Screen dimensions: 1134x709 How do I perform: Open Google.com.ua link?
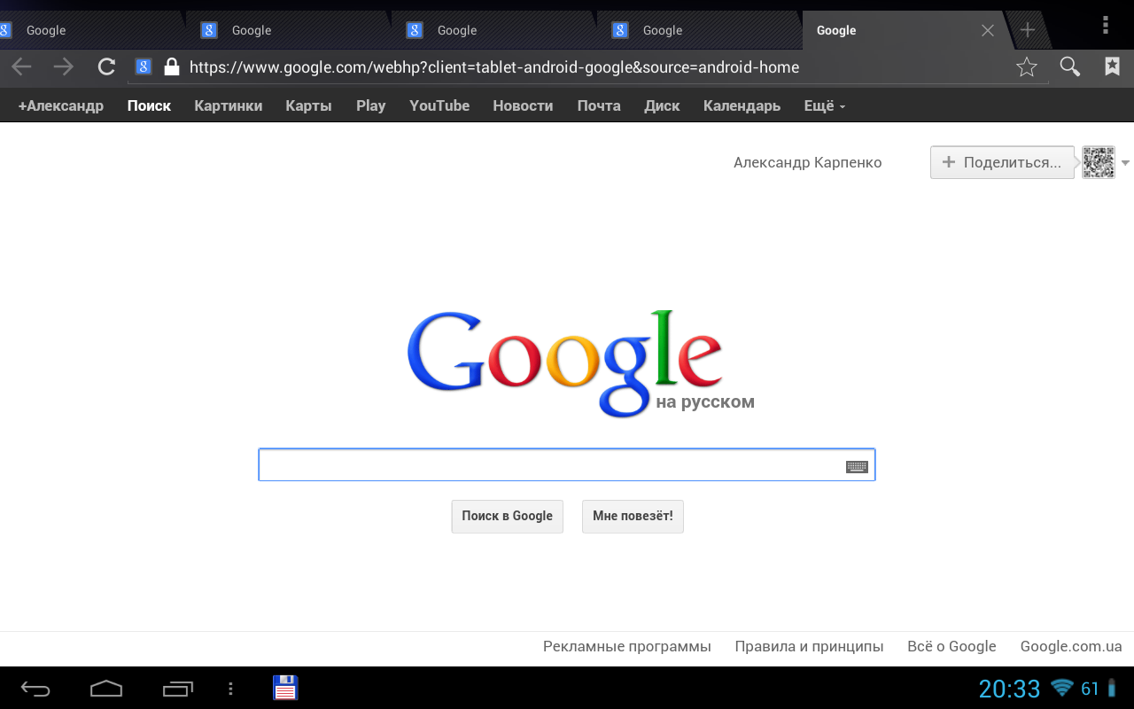point(1071,646)
